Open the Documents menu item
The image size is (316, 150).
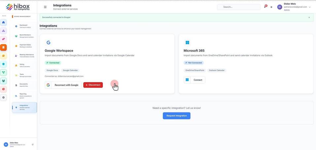24,85
